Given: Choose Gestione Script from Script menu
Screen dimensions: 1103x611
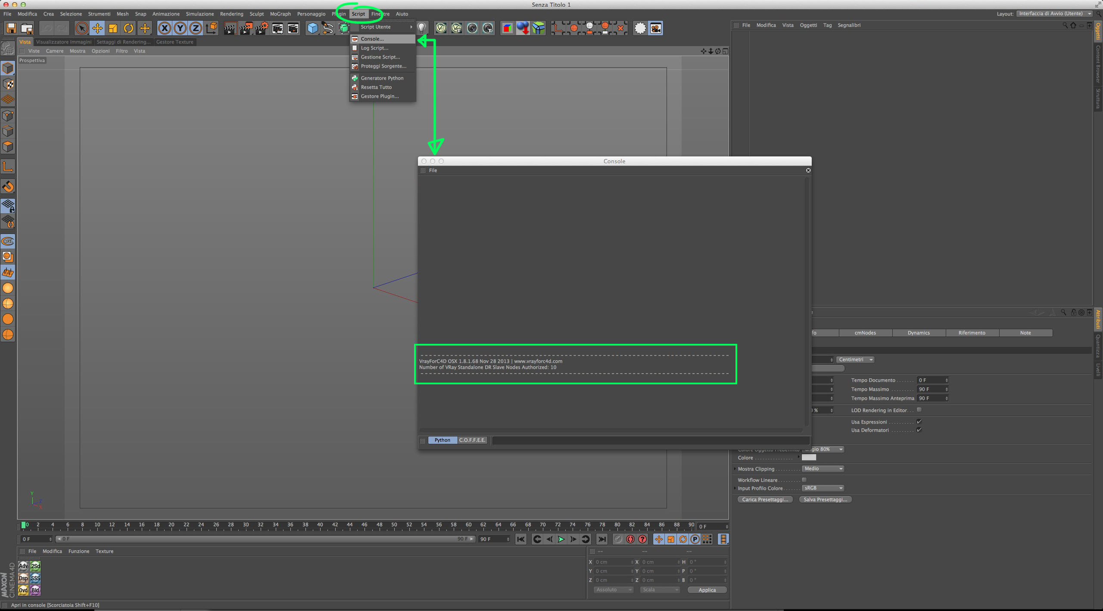Looking at the screenshot, I should pyautogui.click(x=380, y=57).
